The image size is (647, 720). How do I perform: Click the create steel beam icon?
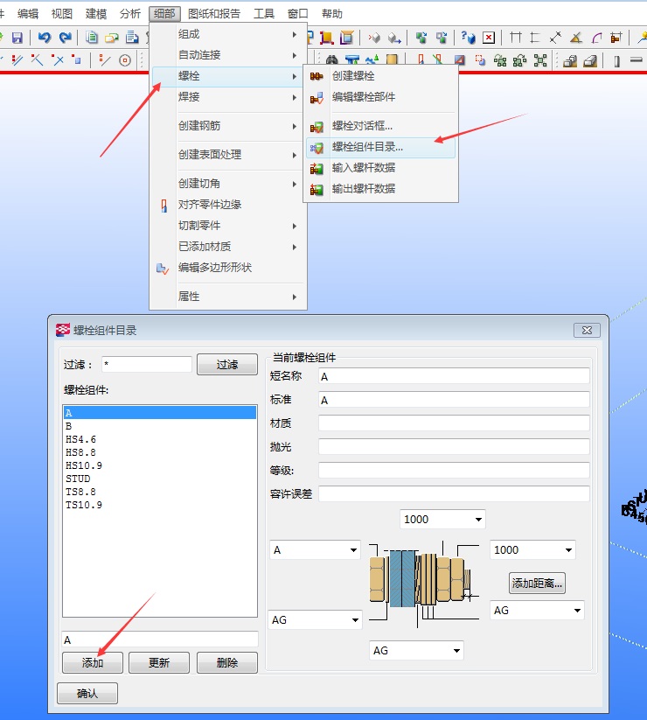pyautogui.click(x=636, y=60)
